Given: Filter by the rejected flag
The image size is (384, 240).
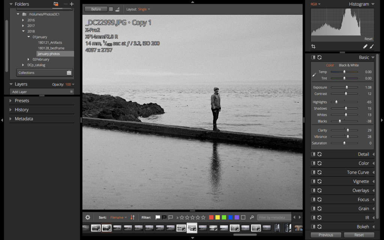Looking at the screenshot, I should click(164, 217).
